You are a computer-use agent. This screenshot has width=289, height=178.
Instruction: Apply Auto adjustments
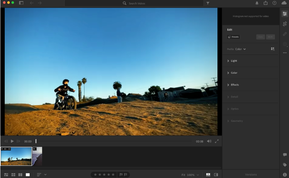pyautogui.click(x=260, y=37)
